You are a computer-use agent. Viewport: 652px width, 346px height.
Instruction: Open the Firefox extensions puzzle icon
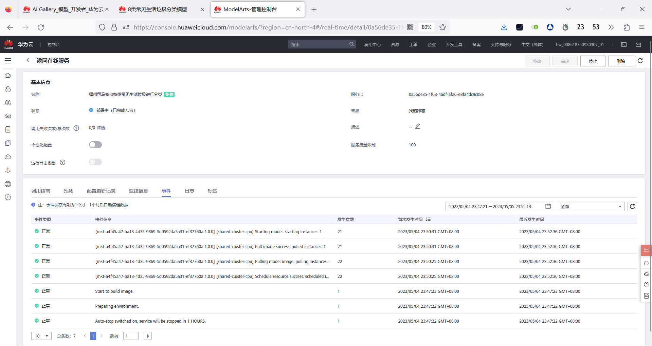tap(627, 27)
